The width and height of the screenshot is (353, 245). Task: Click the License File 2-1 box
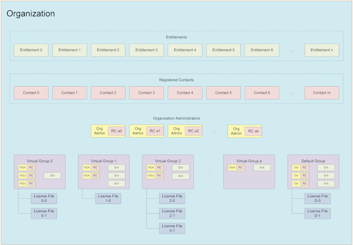(x=172, y=213)
